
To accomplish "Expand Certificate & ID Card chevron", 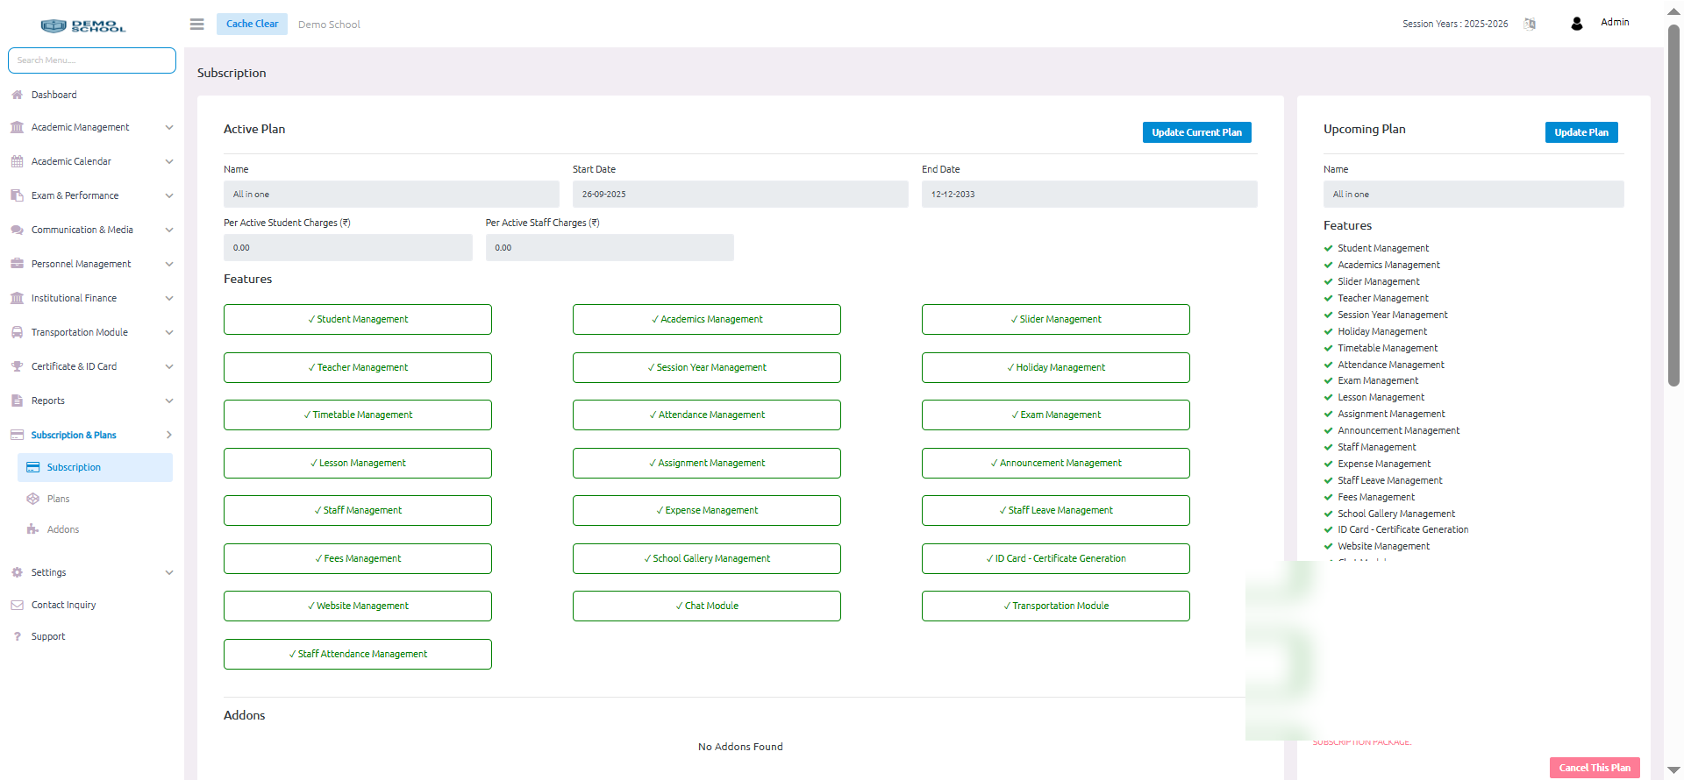I will 169,366.
